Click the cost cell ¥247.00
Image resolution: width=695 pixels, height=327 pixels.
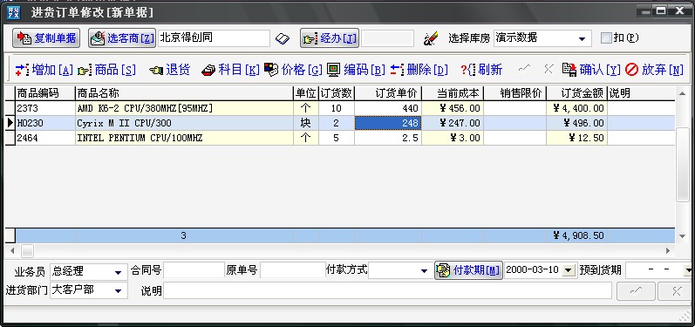point(452,123)
